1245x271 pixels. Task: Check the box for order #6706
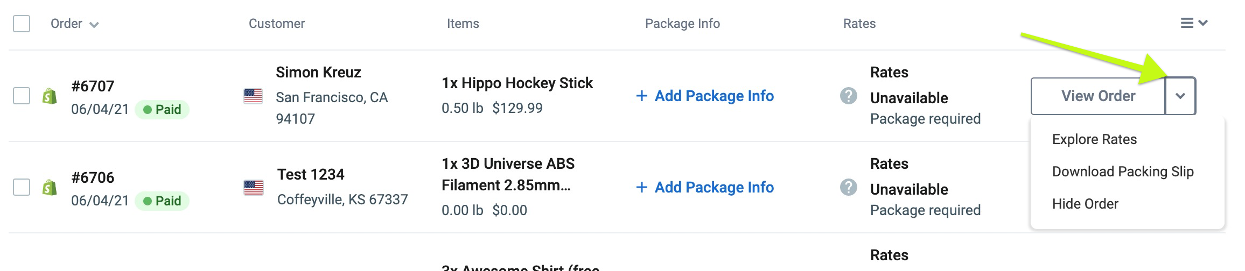coord(22,188)
